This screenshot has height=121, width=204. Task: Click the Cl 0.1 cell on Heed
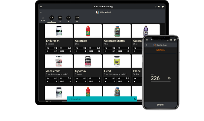pyautogui.click(x=123, y=78)
